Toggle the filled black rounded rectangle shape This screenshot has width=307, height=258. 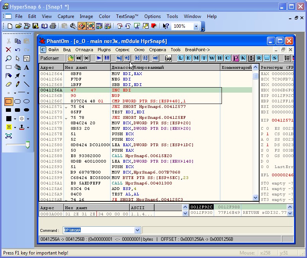click(18, 110)
